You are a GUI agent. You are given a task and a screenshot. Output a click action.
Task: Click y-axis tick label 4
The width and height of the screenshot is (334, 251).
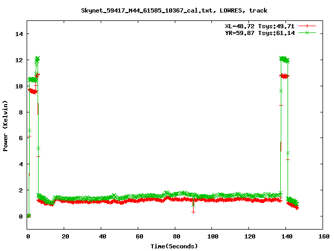point(21,164)
